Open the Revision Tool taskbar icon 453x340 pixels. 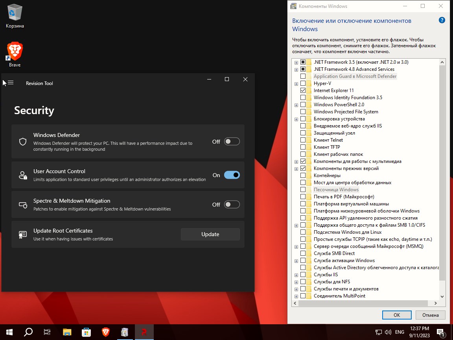[144, 332]
